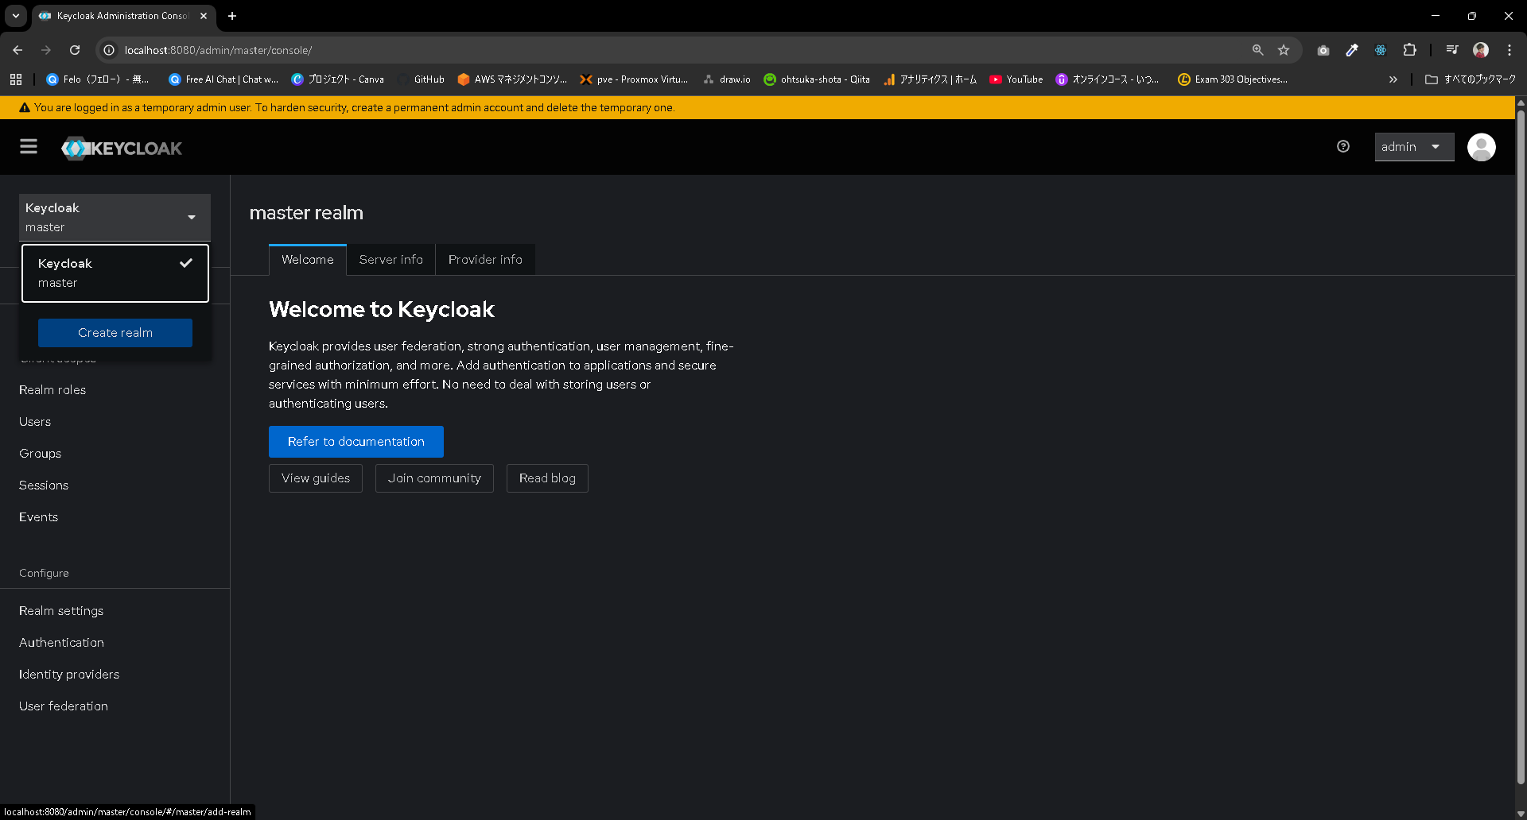Open Groups in sidebar

[x=40, y=454]
